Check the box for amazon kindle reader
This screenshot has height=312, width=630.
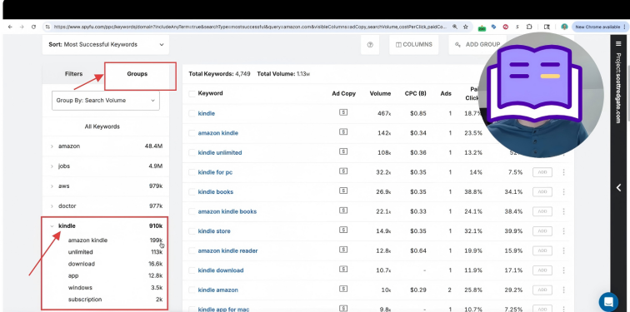(192, 250)
